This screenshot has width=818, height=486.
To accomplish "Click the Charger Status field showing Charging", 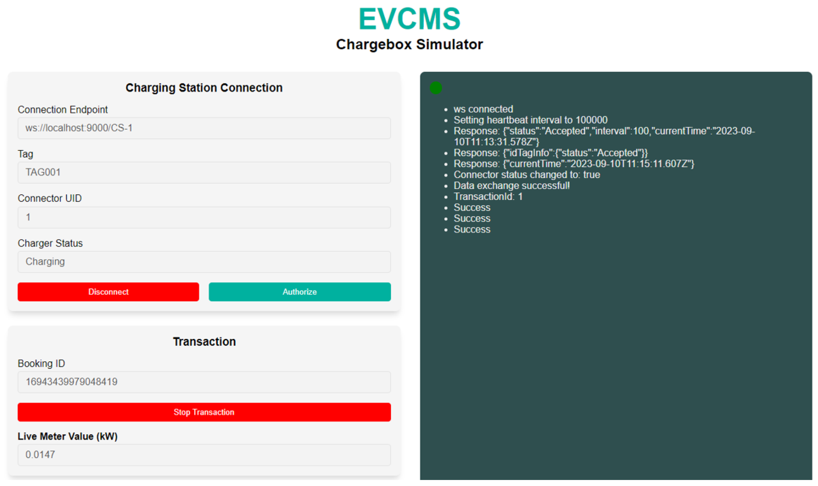I will pyautogui.click(x=204, y=262).
